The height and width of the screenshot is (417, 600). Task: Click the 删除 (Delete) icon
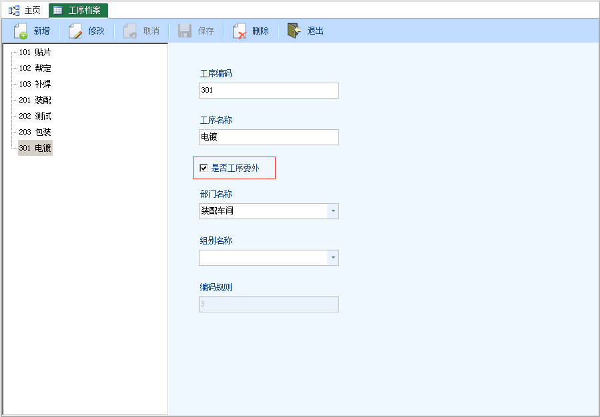(x=240, y=31)
